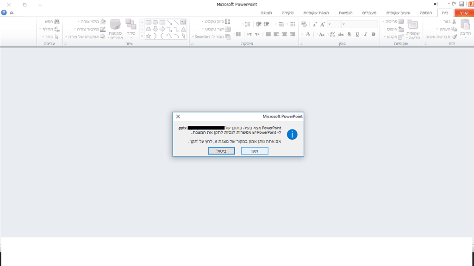This screenshot has height=266, width=474.
Task: Open the כיוון טקסט (Text Direction) dropdown
Action: [x=216, y=21]
